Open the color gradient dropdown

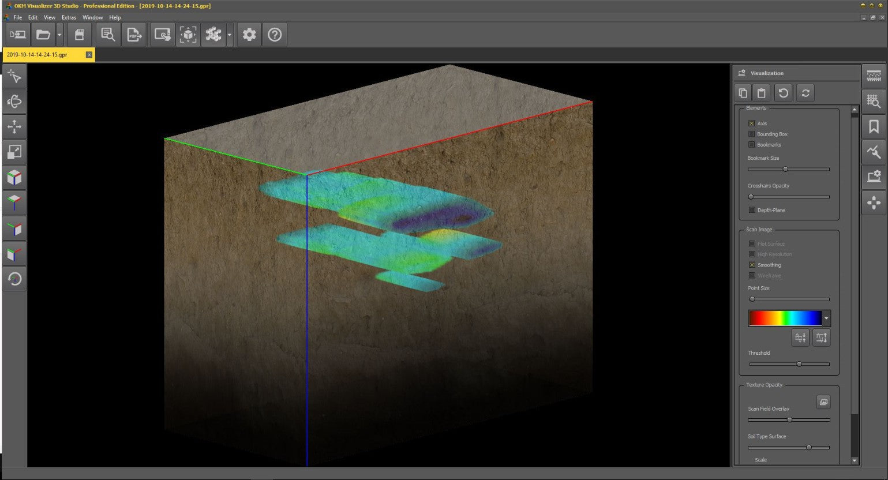click(x=826, y=318)
